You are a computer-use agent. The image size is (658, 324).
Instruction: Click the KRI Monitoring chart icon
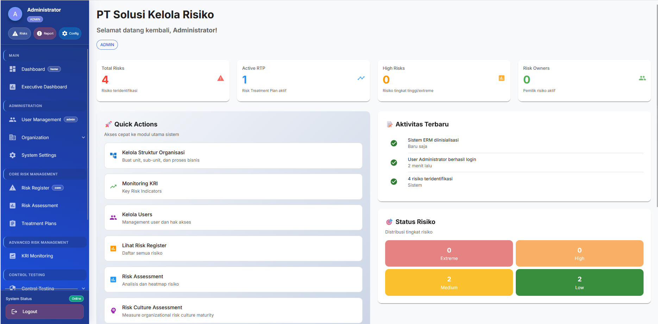tap(13, 256)
